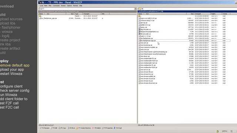Open the Mark menu

(46, 6)
